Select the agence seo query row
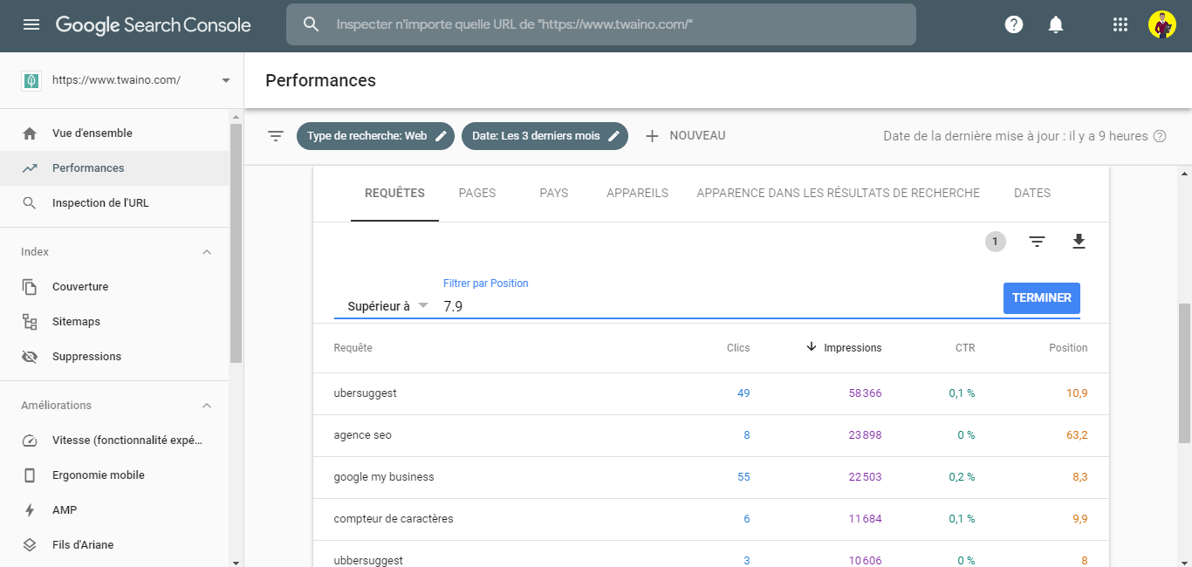 click(711, 435)
